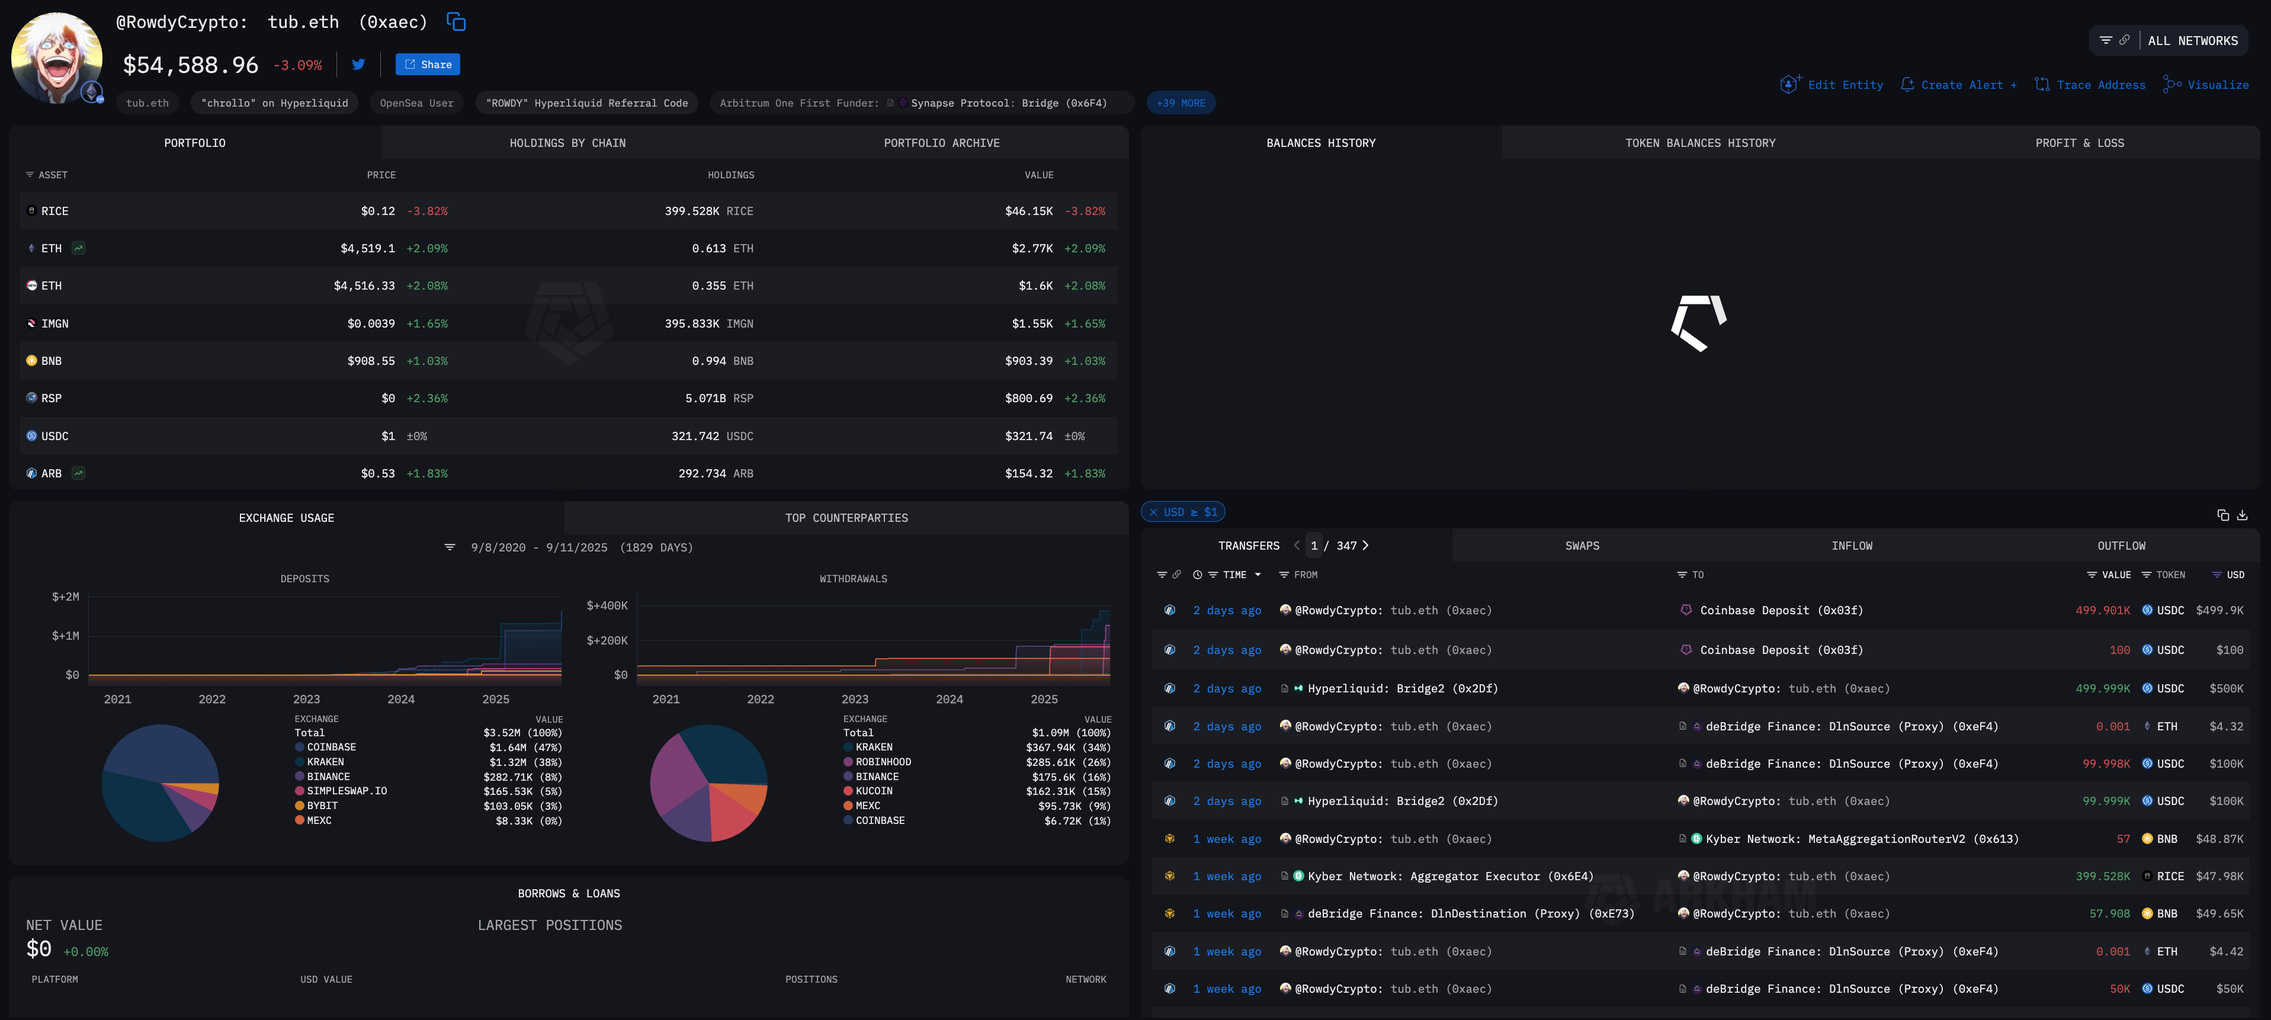
Task: Click $48.87K value in BNB transfer row
Action: pos(2220,839)
